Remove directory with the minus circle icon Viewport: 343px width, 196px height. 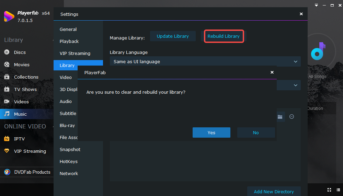291,117
